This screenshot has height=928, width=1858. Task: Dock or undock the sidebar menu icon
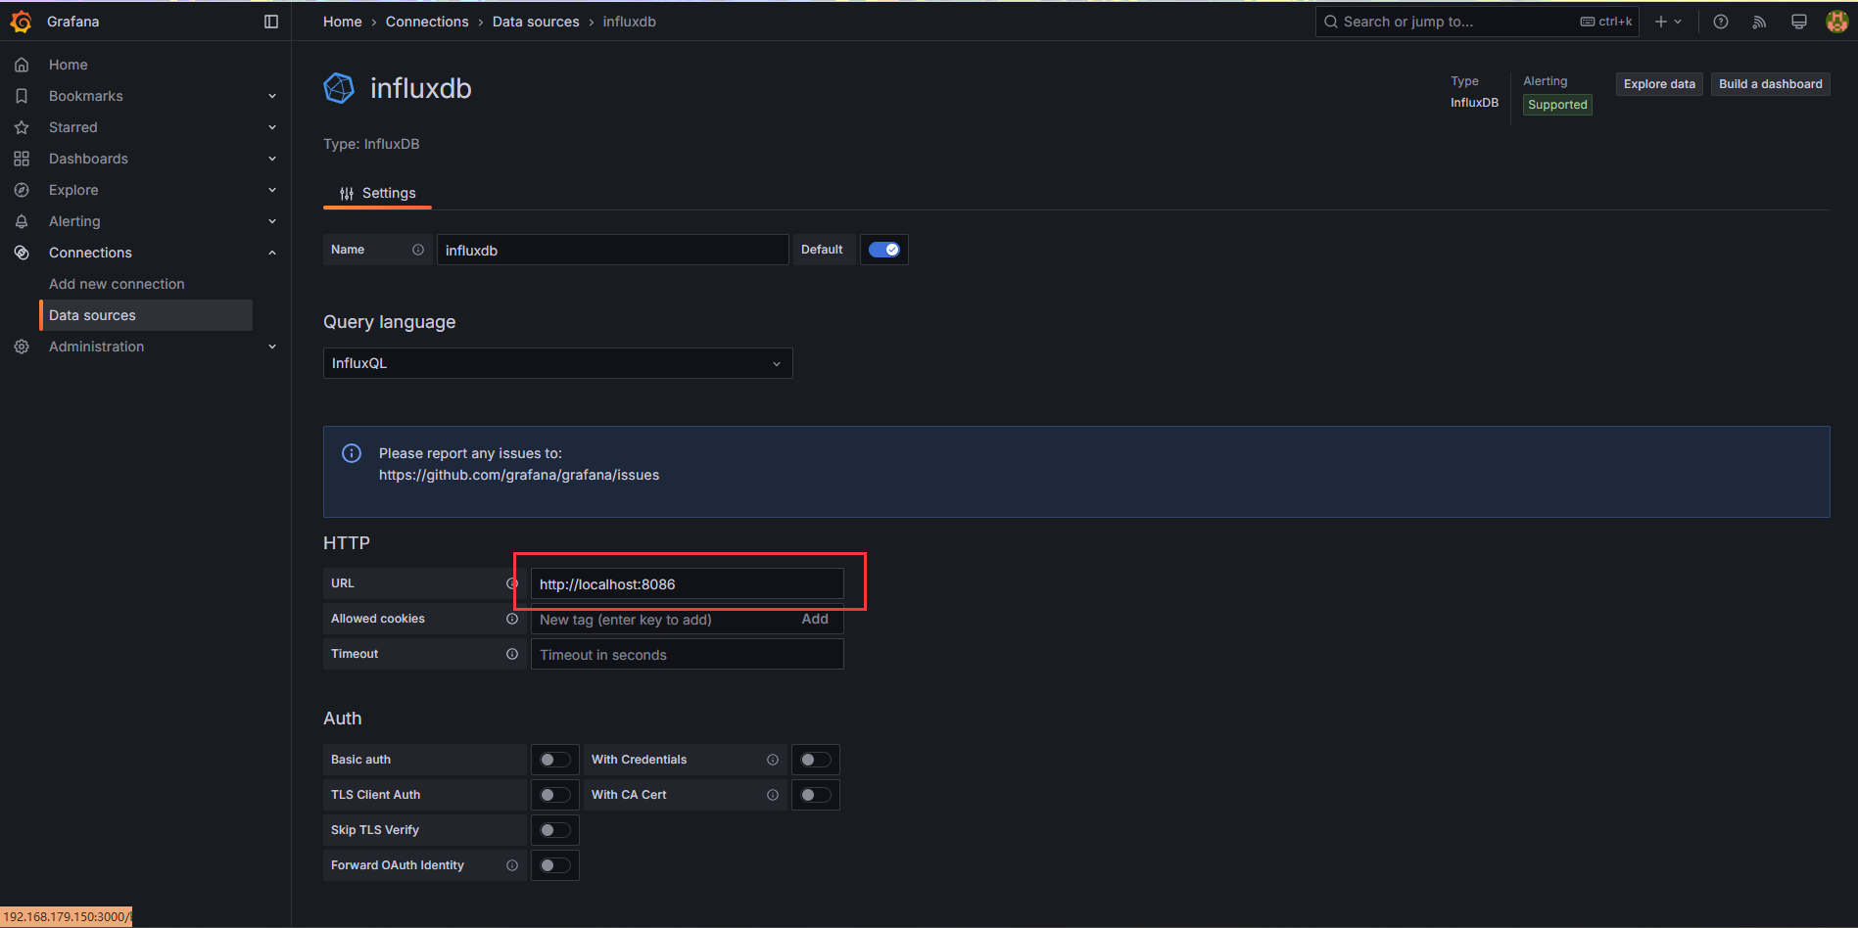coord(271,22)
